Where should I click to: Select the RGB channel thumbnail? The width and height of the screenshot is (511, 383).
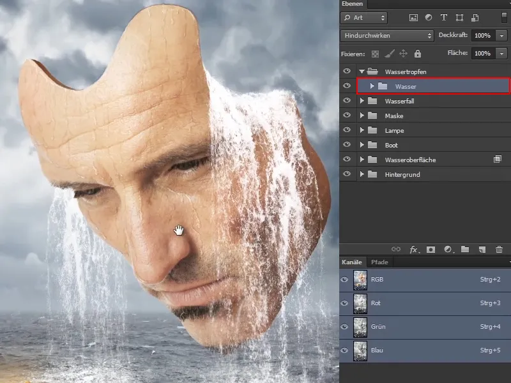360,280
